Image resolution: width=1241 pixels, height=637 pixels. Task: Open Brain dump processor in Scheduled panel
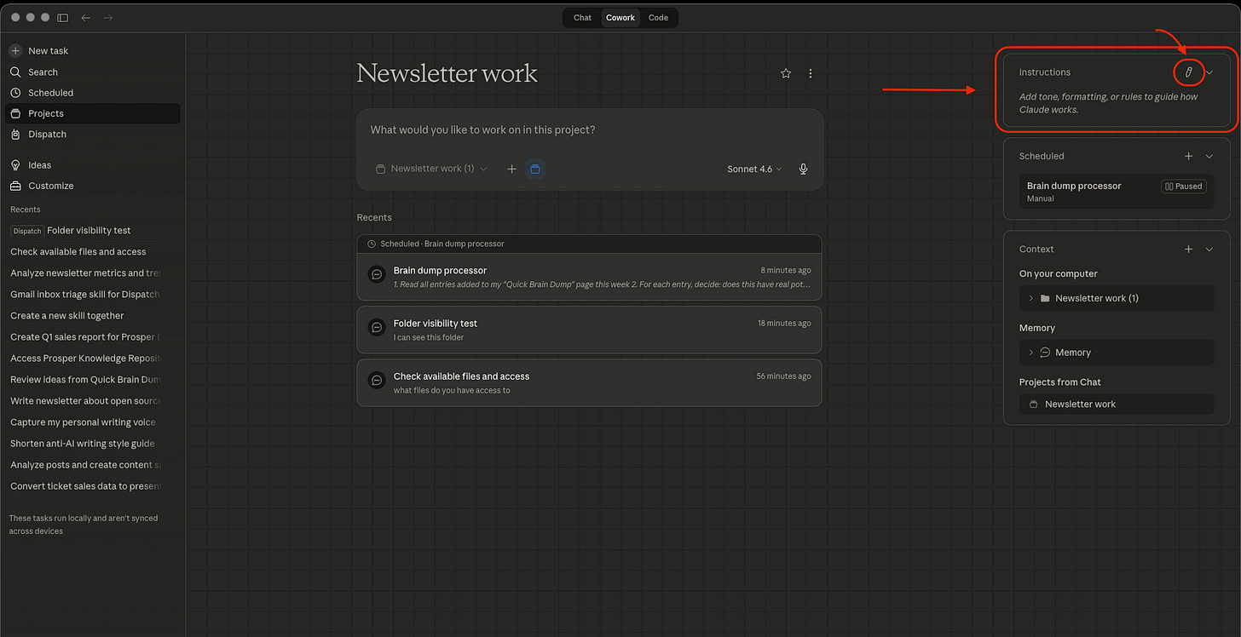pyautogui.click(x=1117, y=192)
